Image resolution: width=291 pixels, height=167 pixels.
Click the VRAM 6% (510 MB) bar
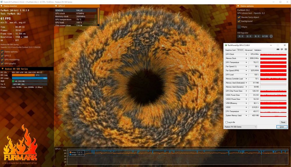coord(29,81)
